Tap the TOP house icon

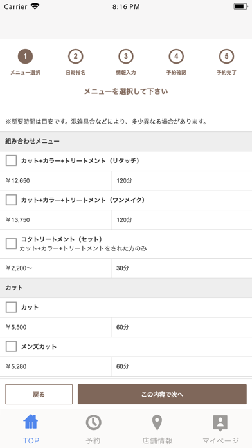point(31,422)
